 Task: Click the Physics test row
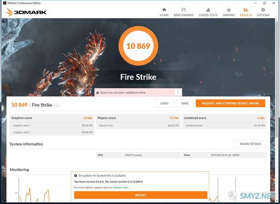(138, 126)
